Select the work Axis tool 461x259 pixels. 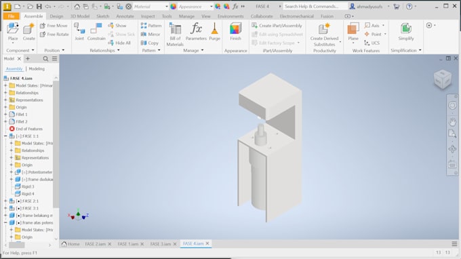click(372, 26)
